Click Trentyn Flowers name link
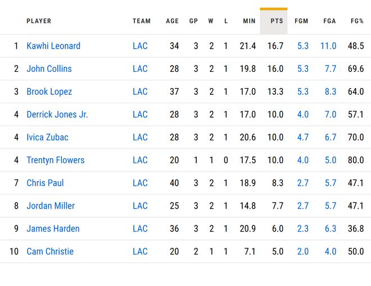This screenshot has width=371, height=286. pos(55,160)
